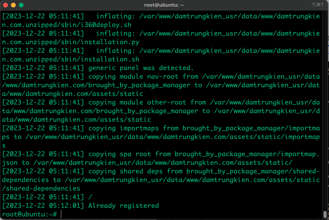Click the root@ubuntu: ~ window title

[164, 5]
